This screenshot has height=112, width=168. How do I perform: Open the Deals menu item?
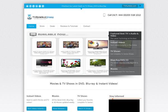[52, 26]
